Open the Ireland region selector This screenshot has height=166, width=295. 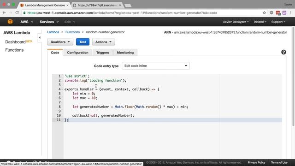[260, 22]
